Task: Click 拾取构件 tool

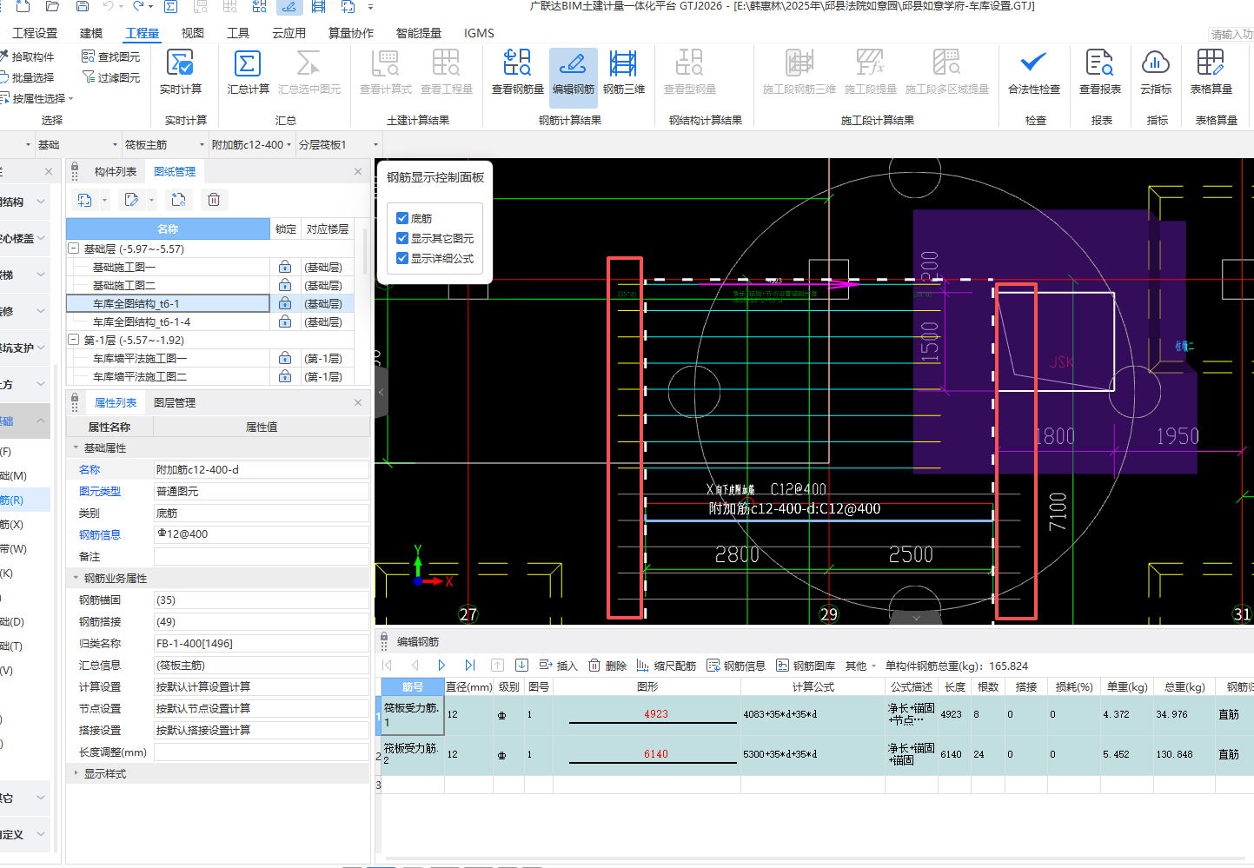Action: click(x=27, y=56)
